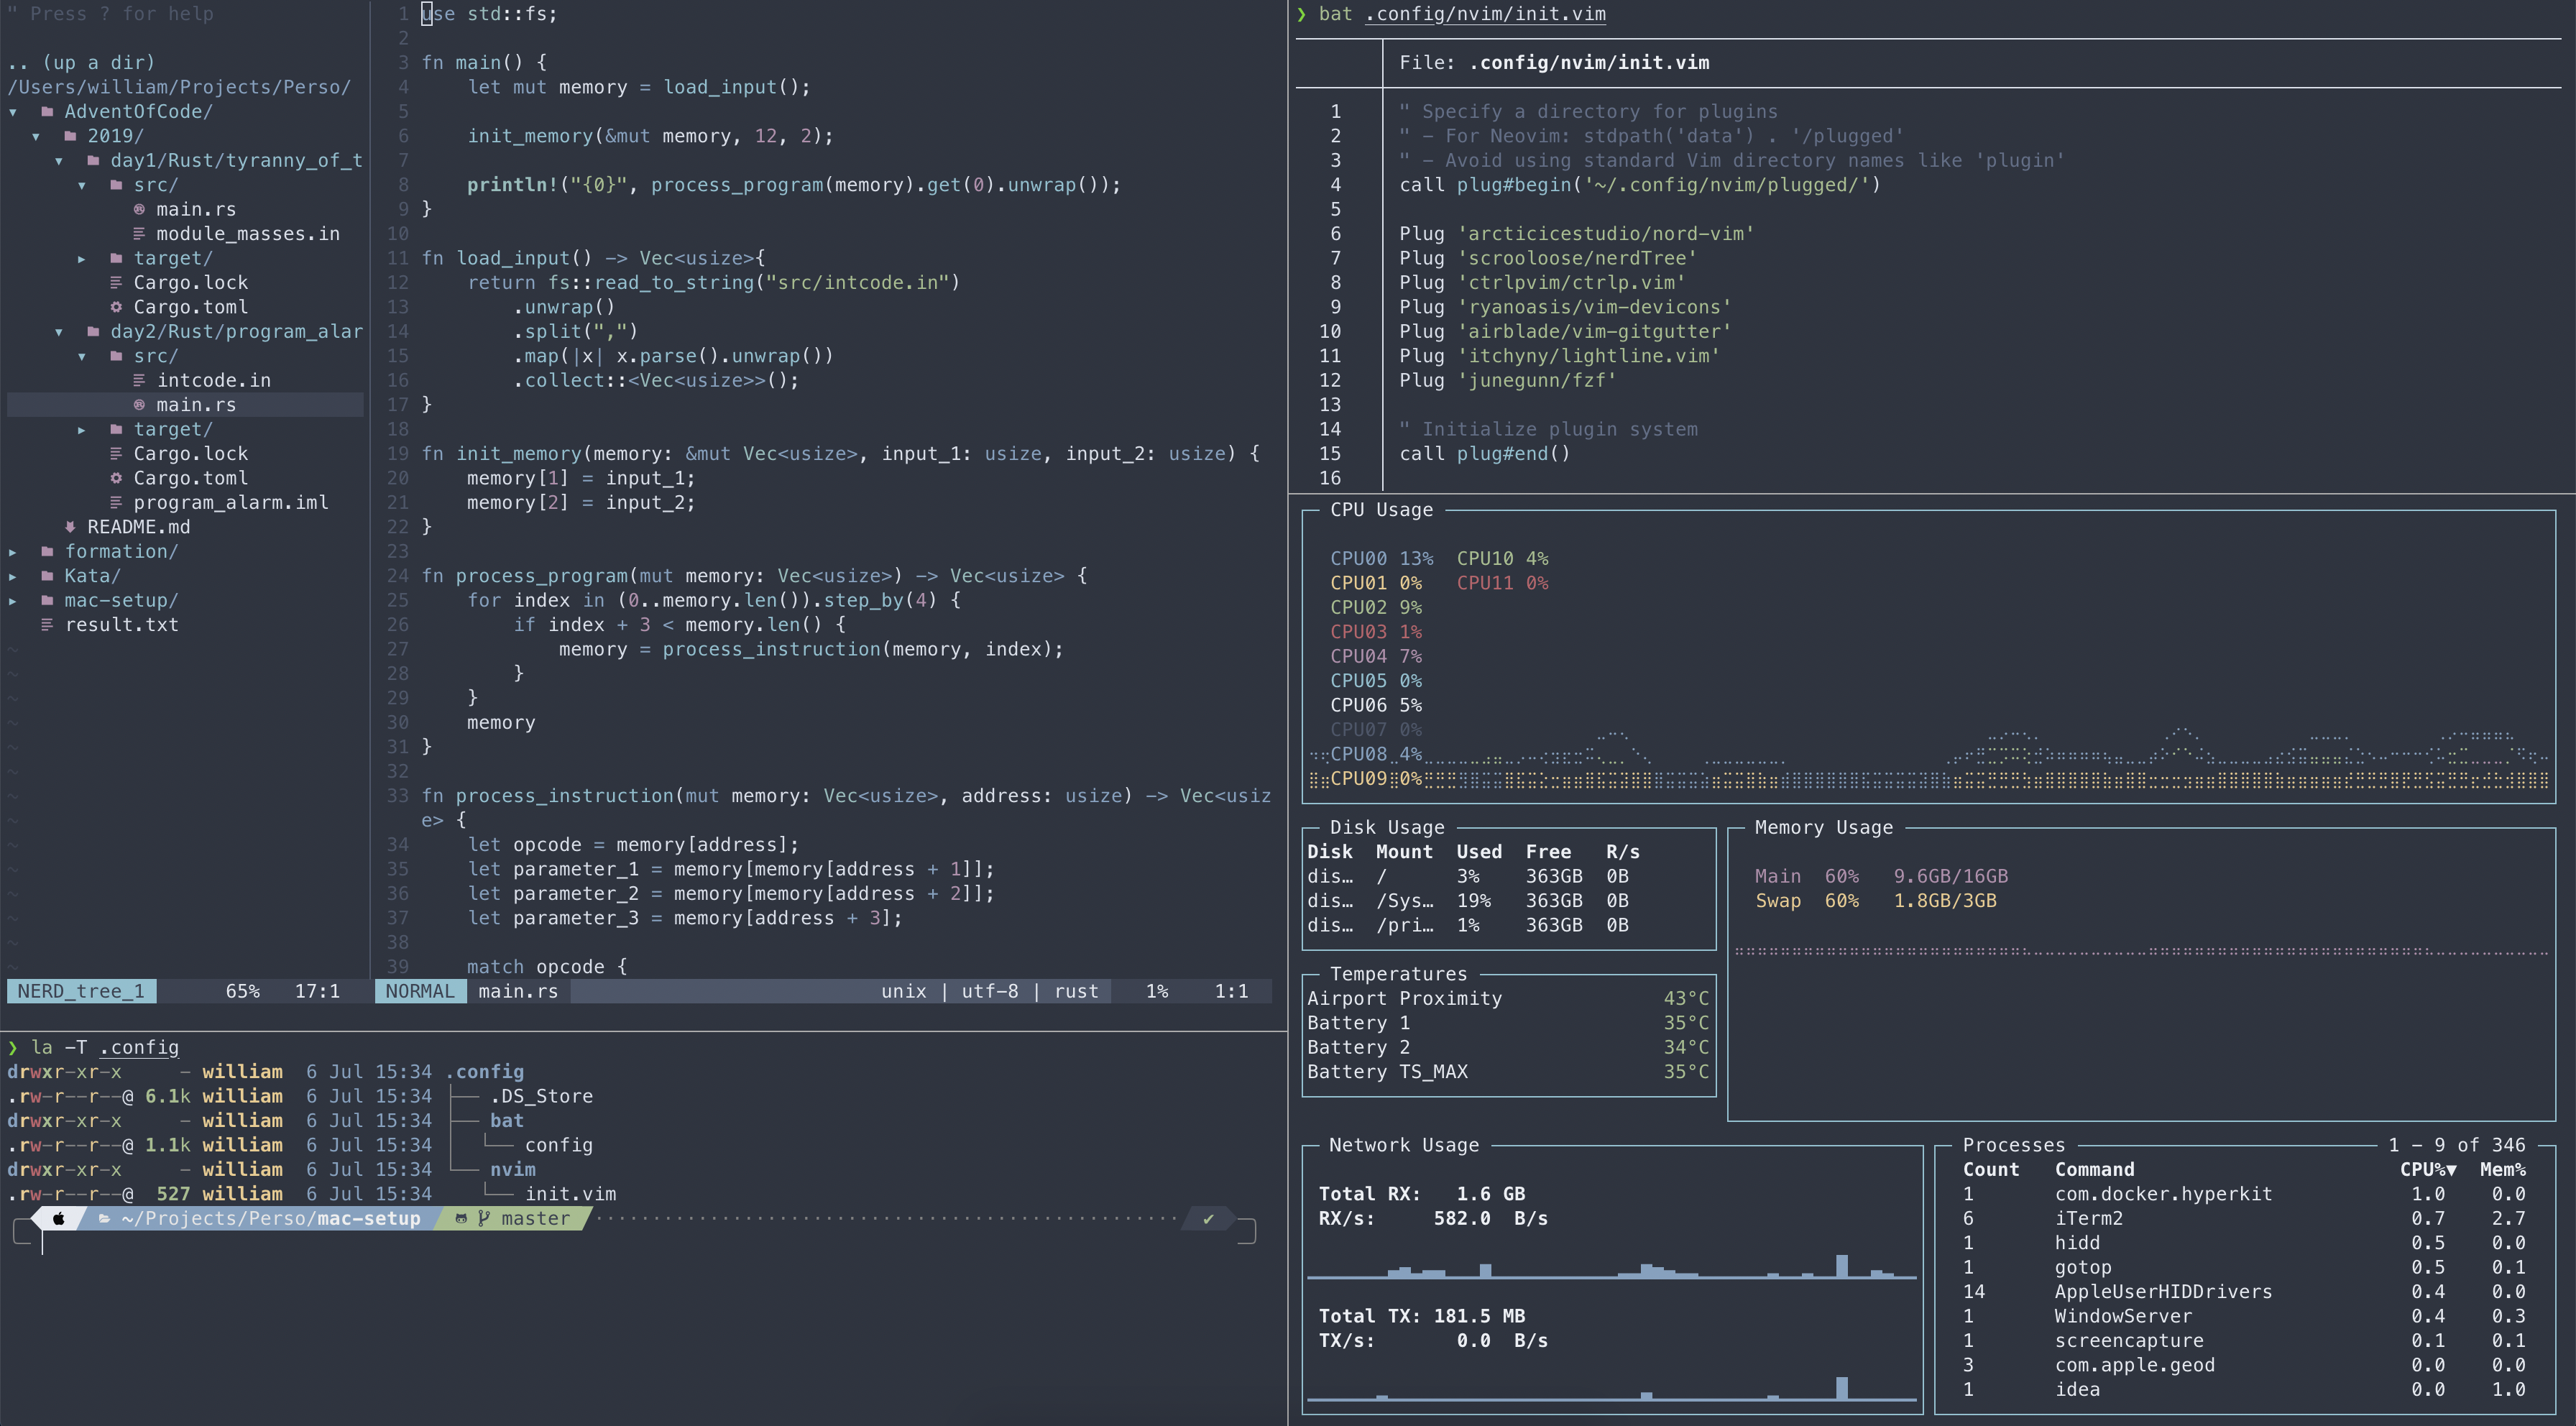Open program_alarm.iml in the tree
Image resolution: width=2576 pixels, height=1426 pixels.
(230, 503)
